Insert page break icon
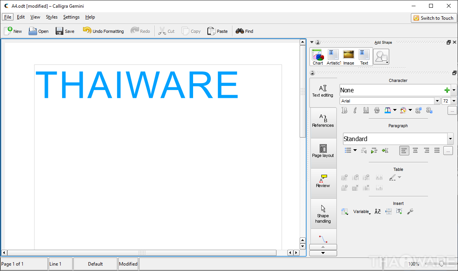 (388, 211)
